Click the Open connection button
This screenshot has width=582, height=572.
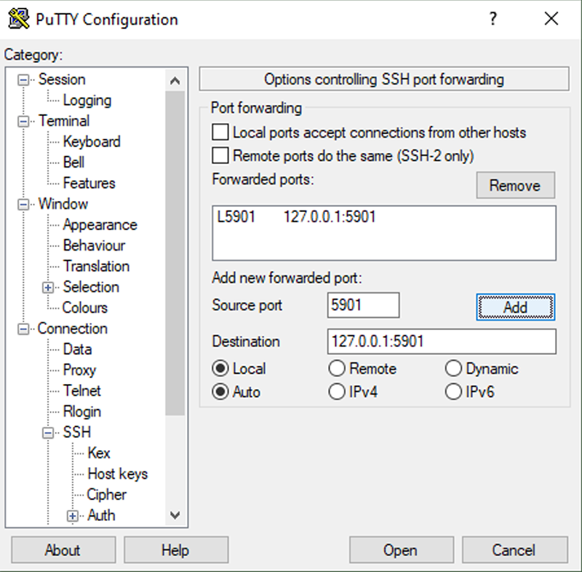click(x=402, y=549)
